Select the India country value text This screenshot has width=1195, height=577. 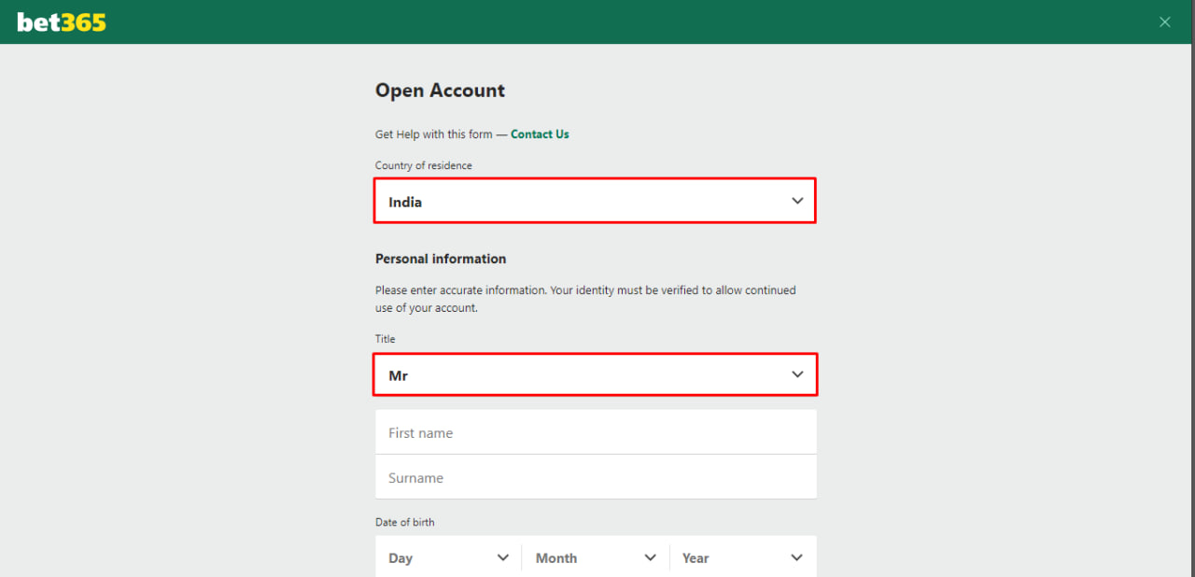(405, 202)
